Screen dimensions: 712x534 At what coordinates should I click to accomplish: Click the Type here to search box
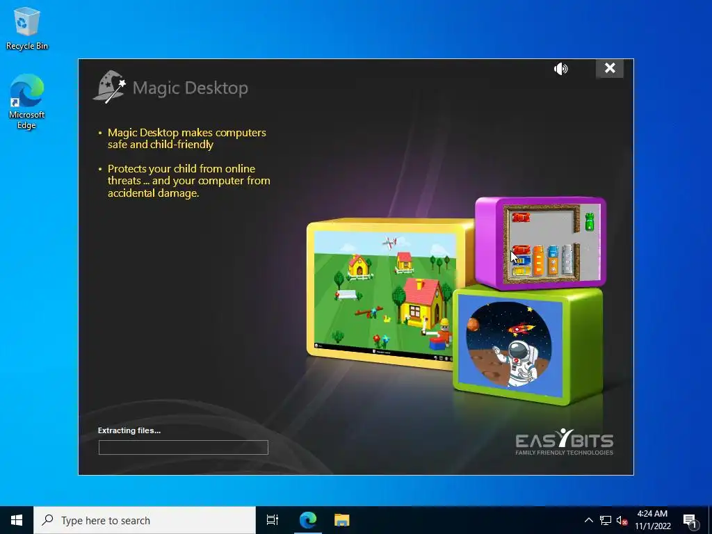point(145,520)
